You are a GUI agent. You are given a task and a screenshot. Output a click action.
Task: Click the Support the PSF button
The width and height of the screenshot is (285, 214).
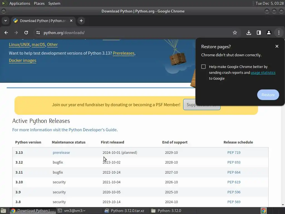189,104
